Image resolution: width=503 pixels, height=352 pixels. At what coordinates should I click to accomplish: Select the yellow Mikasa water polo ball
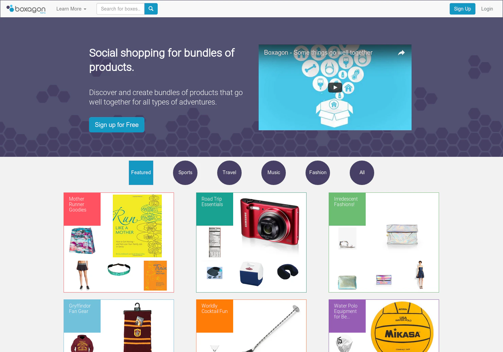click(402, 327)
